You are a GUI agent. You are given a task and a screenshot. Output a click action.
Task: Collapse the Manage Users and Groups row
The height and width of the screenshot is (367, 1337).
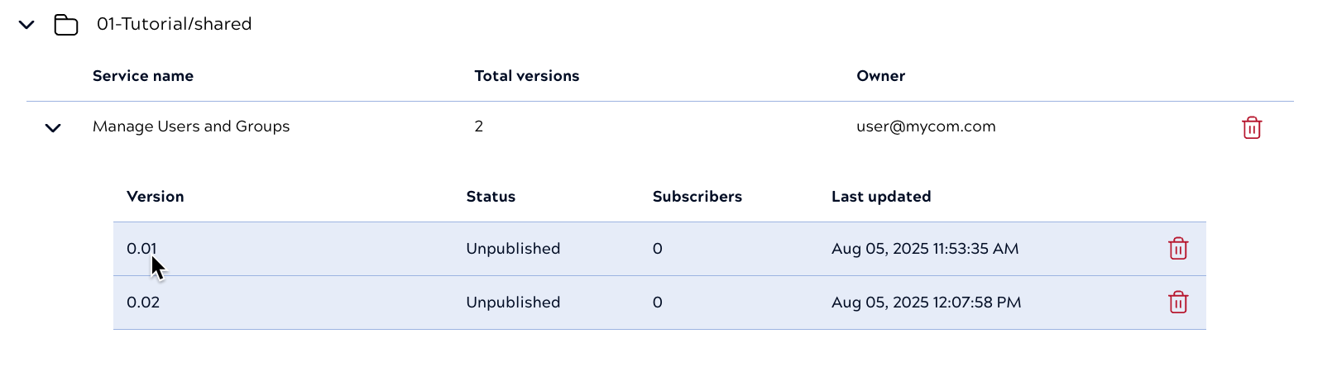point(53,128)
